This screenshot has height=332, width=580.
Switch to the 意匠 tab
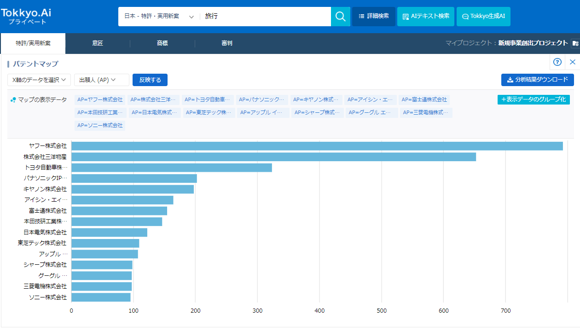pos(98,43)
